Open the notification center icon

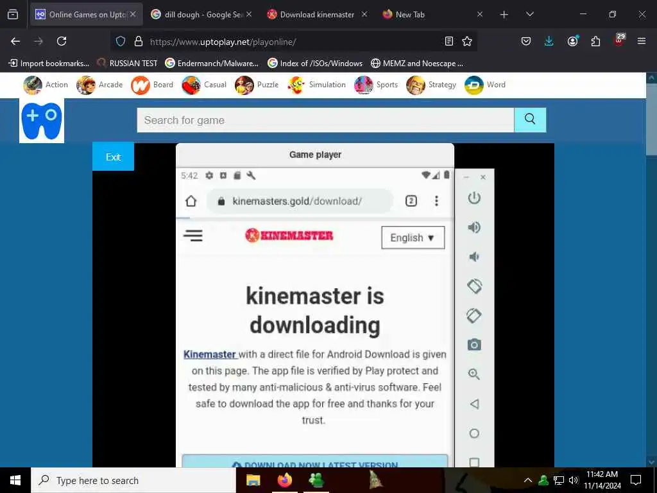636,480
